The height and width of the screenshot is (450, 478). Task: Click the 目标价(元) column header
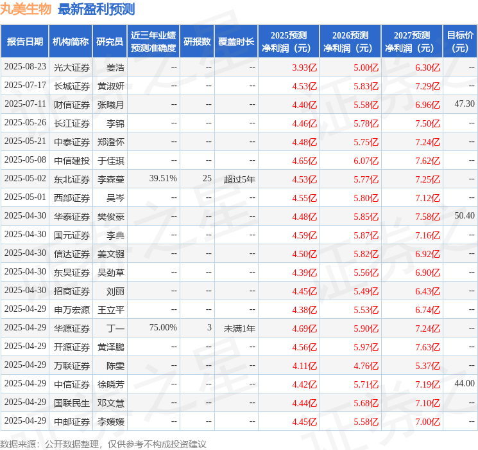pyautogui.click(x=460, y=42)
